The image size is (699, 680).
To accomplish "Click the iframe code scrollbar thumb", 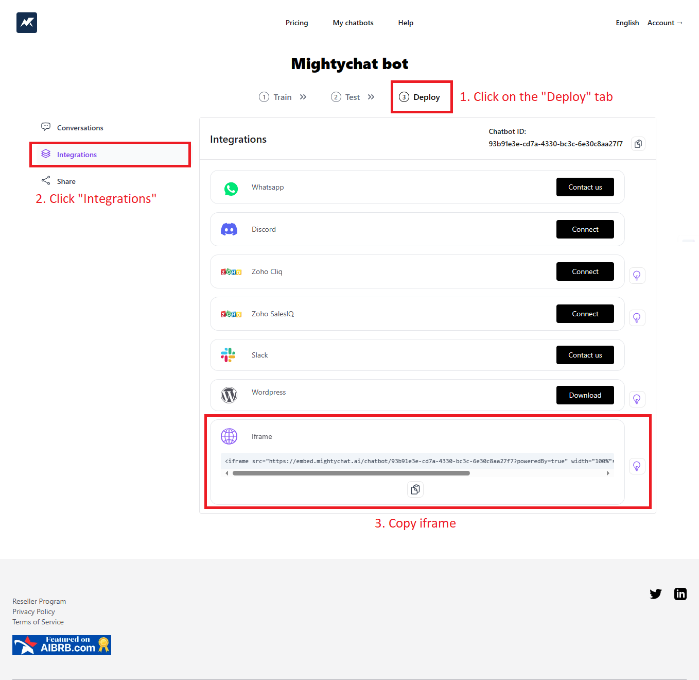I will click(x=351, y=473).
